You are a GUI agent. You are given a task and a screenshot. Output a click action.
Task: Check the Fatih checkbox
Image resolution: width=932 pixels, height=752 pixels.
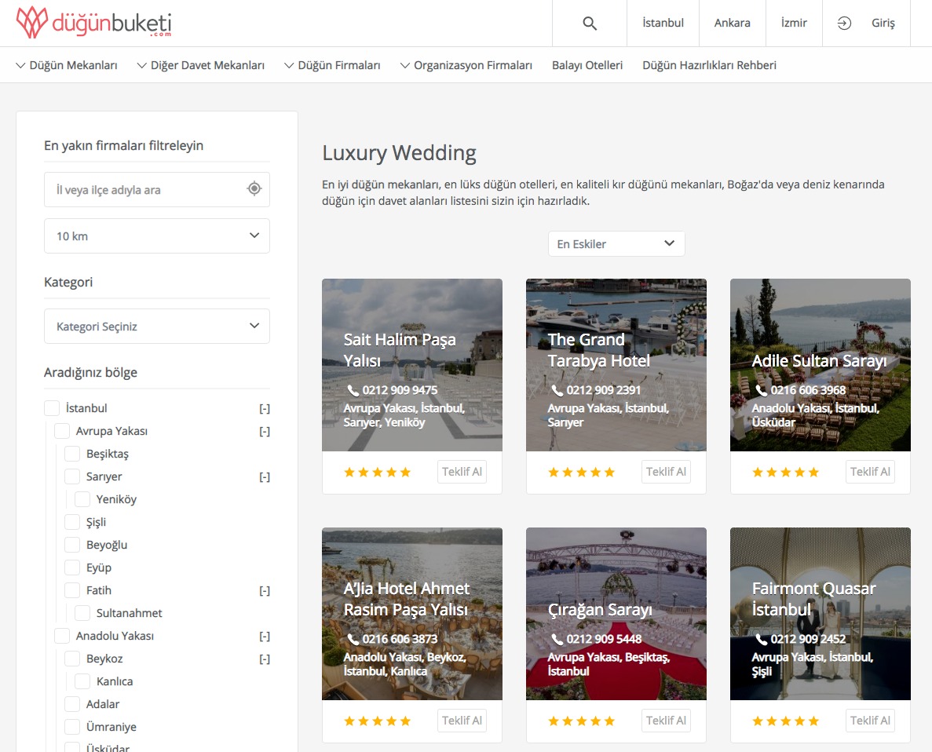[72, 590]
